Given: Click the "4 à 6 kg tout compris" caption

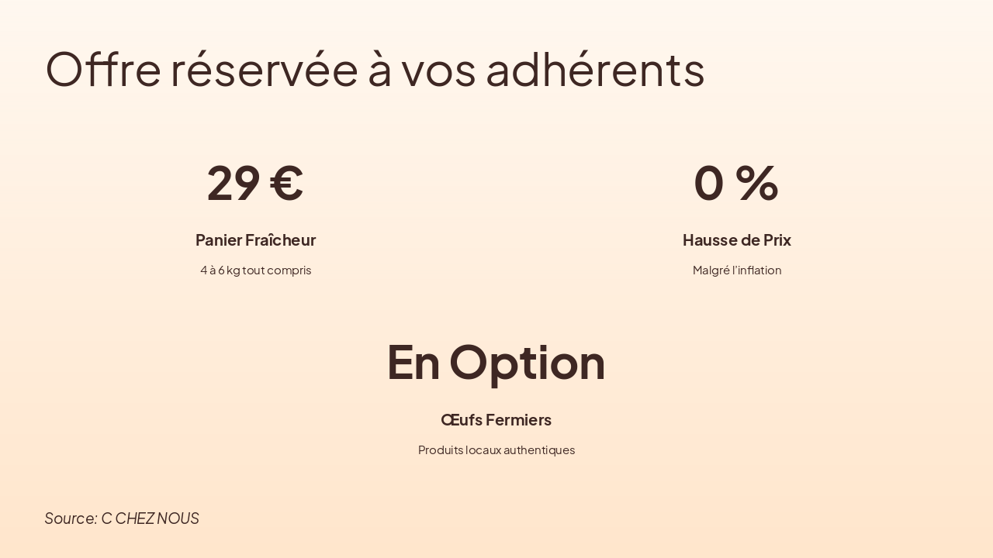Looking at the screenshot, I should coord(255,270).
